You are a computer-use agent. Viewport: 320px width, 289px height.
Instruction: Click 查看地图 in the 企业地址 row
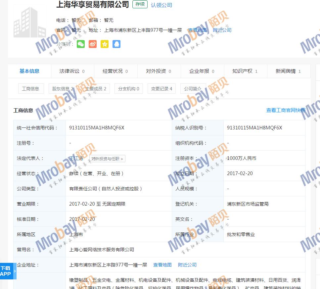[162, 265]
